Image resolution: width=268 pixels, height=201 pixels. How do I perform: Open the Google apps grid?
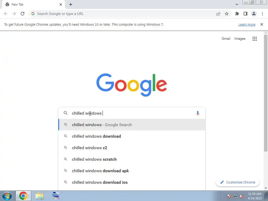[x=254, y=39]
